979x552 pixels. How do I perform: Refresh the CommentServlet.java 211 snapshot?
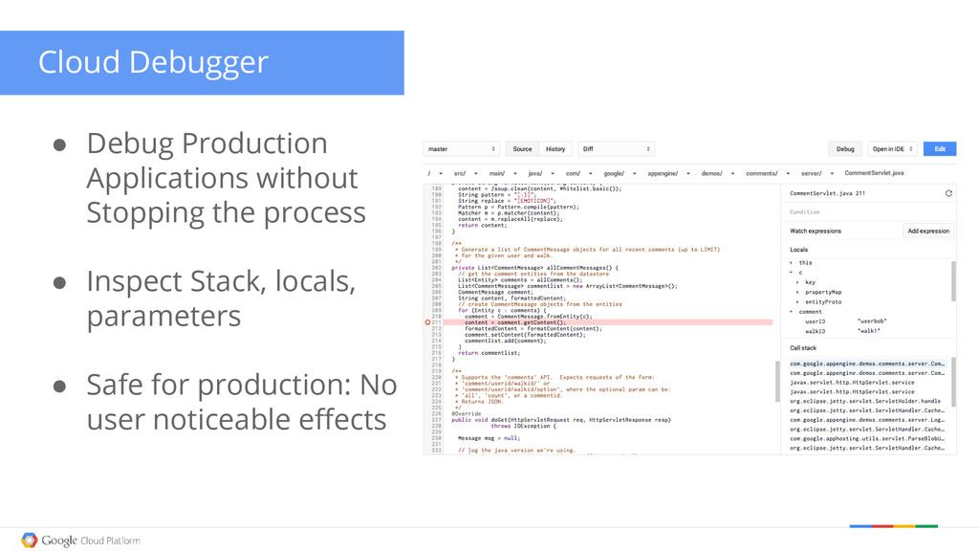(x=948, y=193)
